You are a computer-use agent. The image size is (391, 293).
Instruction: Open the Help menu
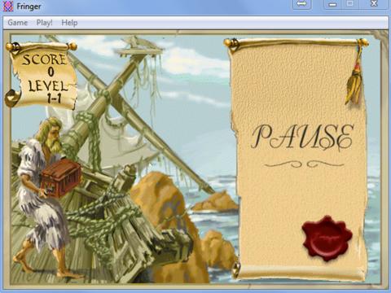point(69,23)
